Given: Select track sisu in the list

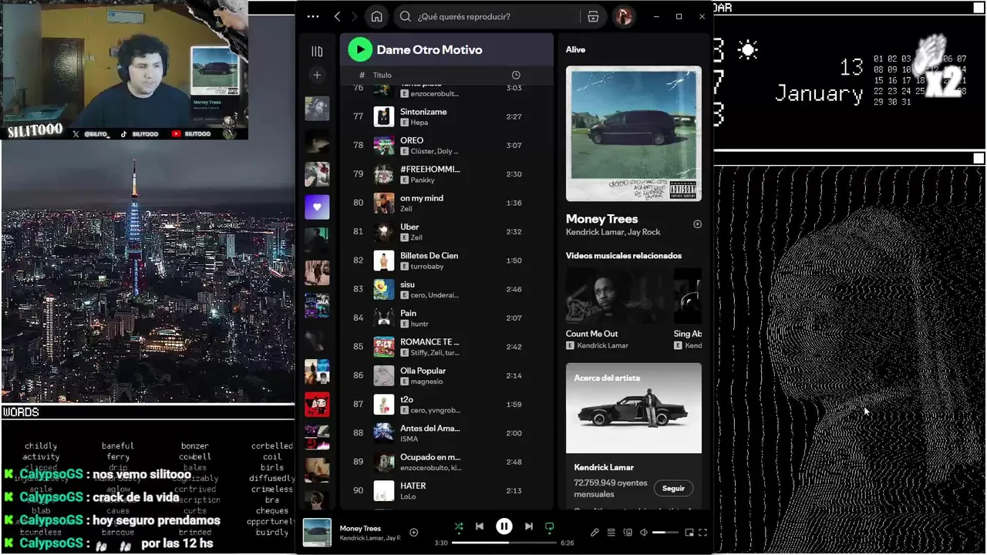Looking at the screenshot, I should pyautogui.click(x=446, y=289).
